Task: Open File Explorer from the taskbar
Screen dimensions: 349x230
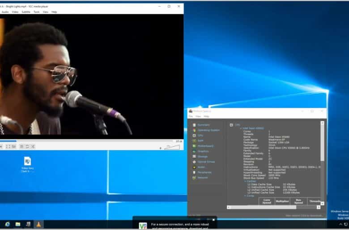Action: (18, 224)
